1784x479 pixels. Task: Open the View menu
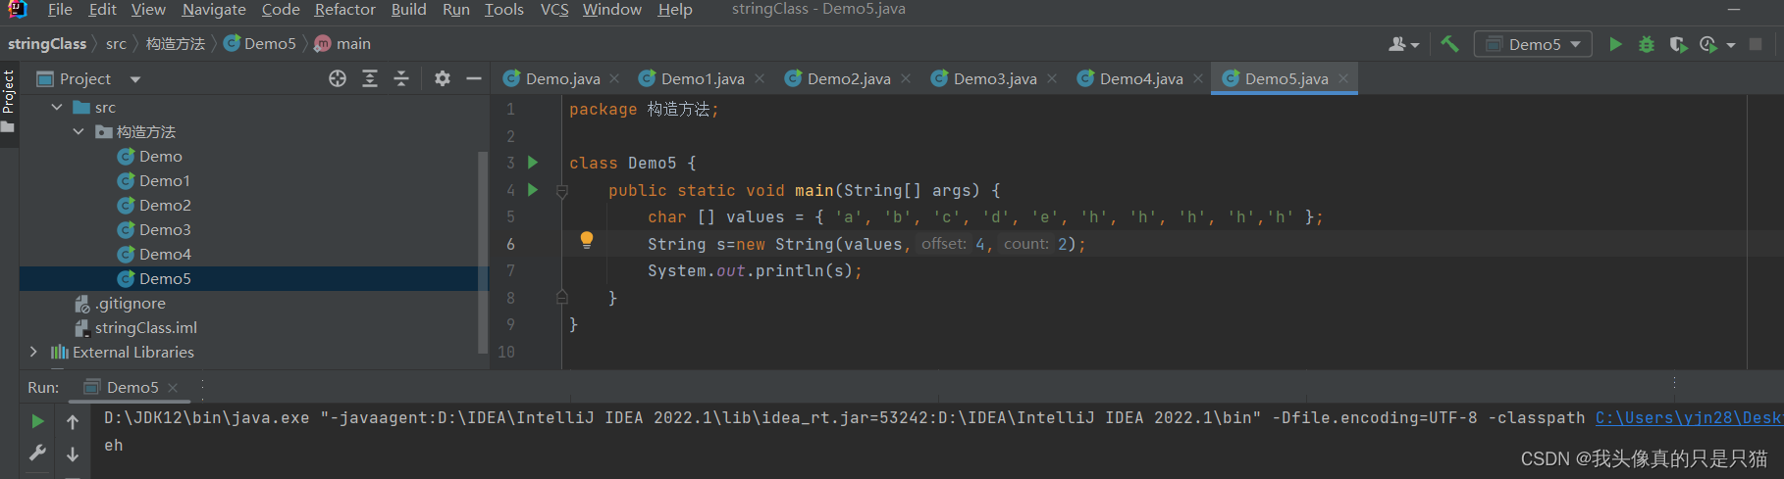[148, 10]
